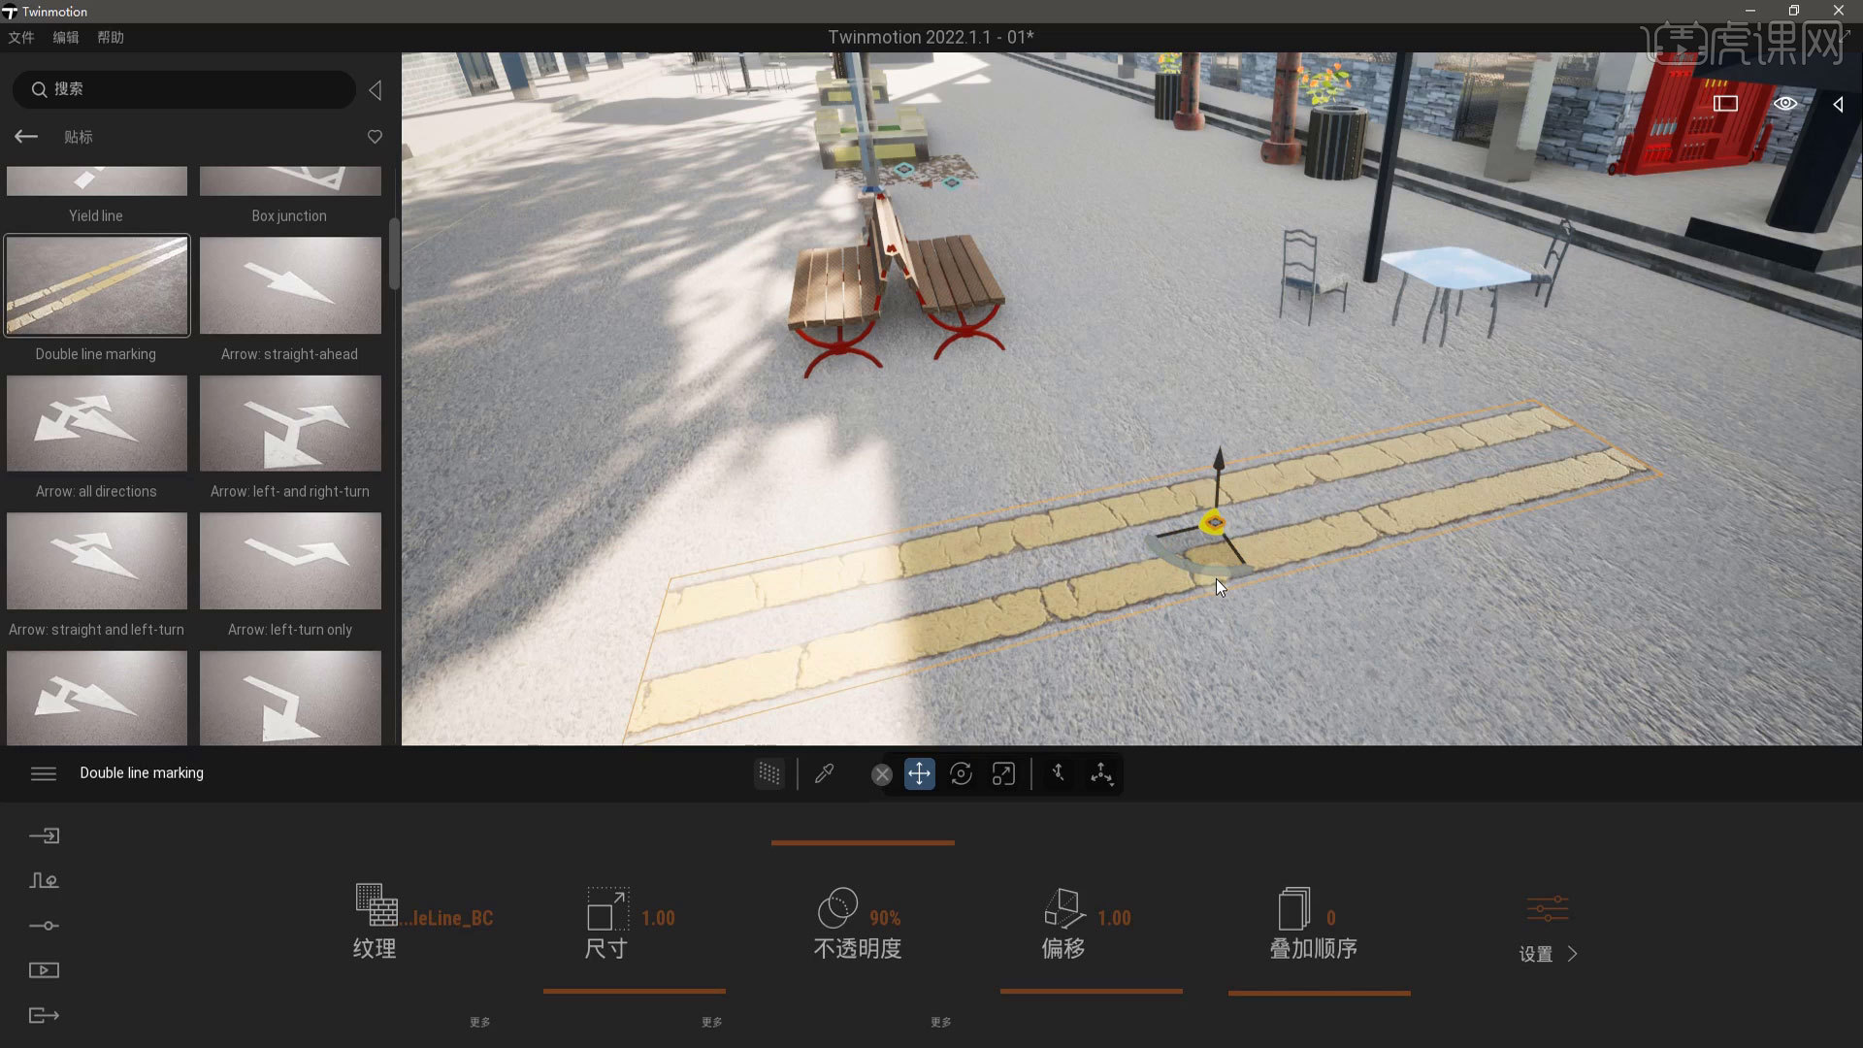
Task: Click the pivot axis gizmo icon
Action: pos(1101,774)
